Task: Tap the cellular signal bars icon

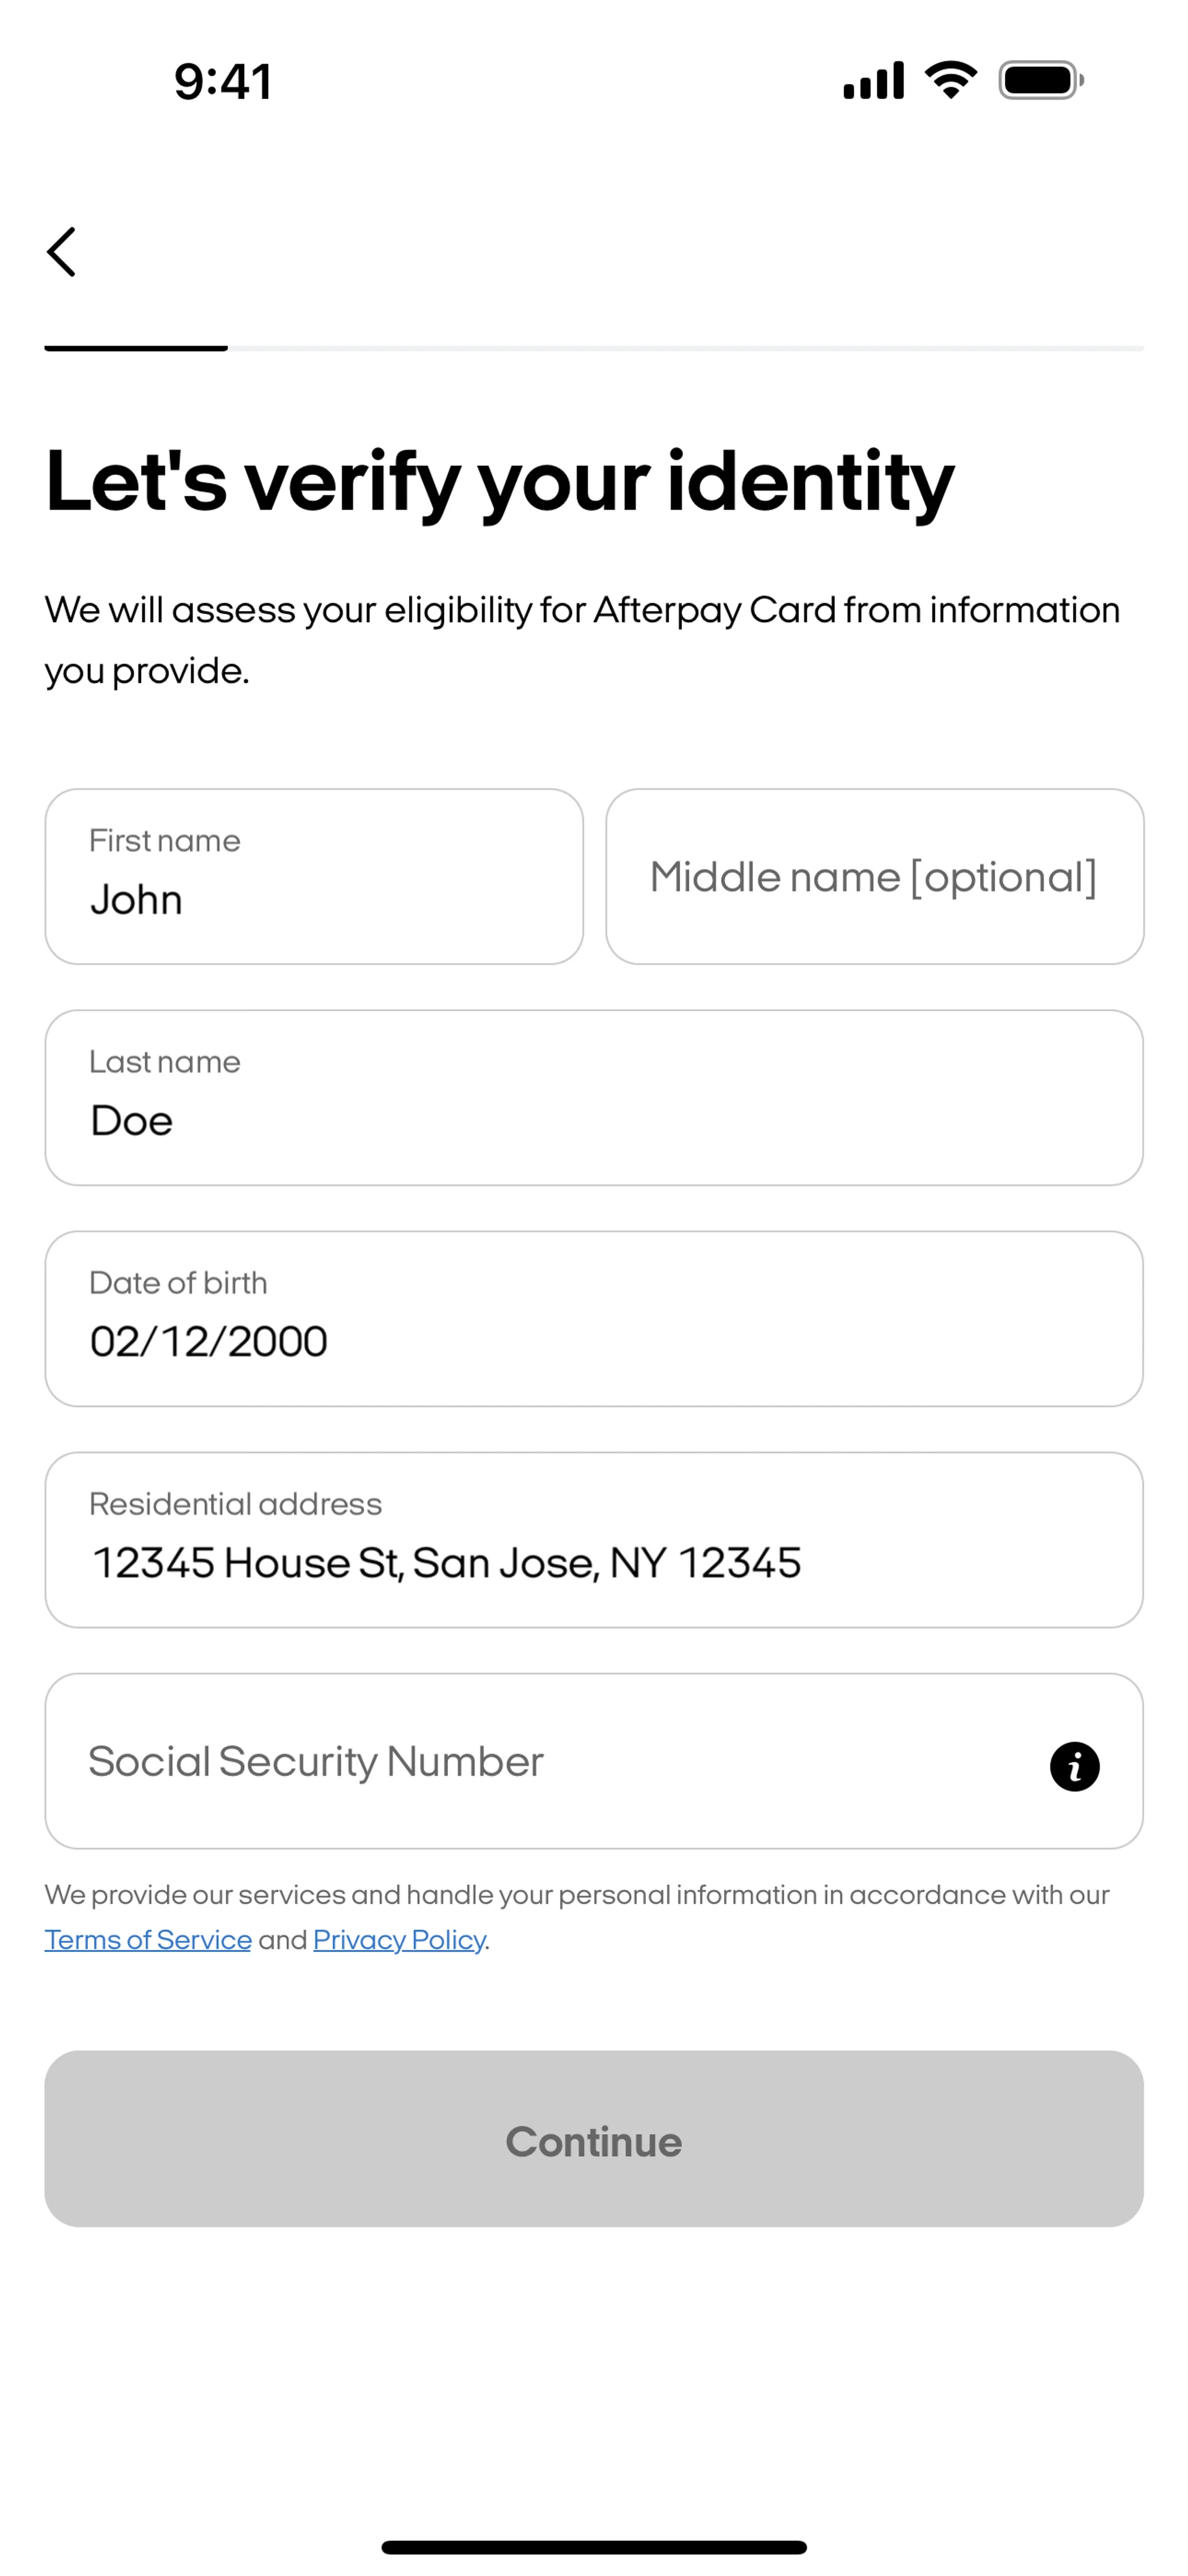Action: tap(873, 80)
